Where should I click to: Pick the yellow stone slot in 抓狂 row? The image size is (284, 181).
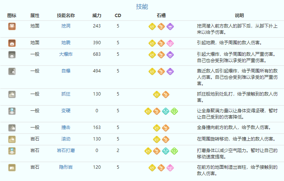pos(157,94)
